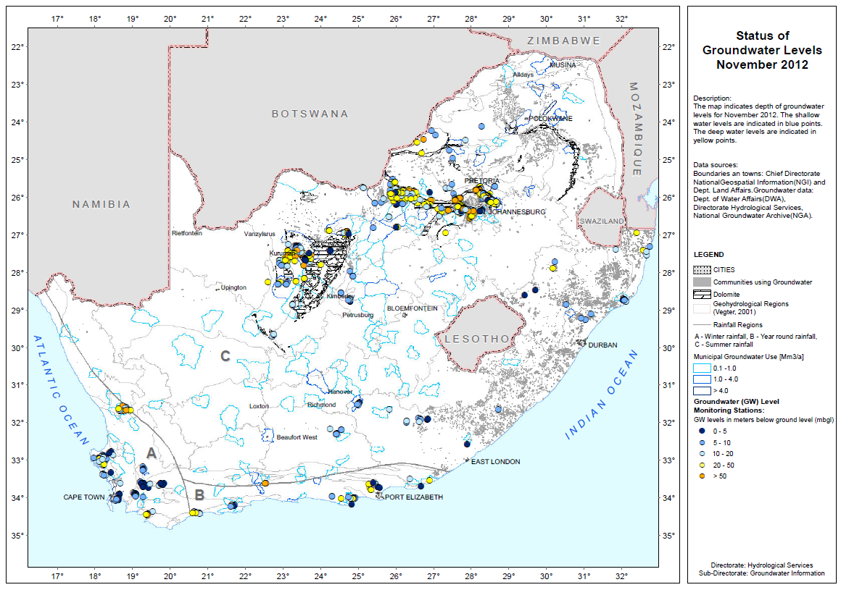Click the 0.1 - 1.0 municipal use box
Screen dimensions: 841x590
702,368
